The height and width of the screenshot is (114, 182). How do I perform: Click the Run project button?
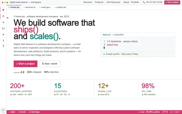(x=172, y=2)
